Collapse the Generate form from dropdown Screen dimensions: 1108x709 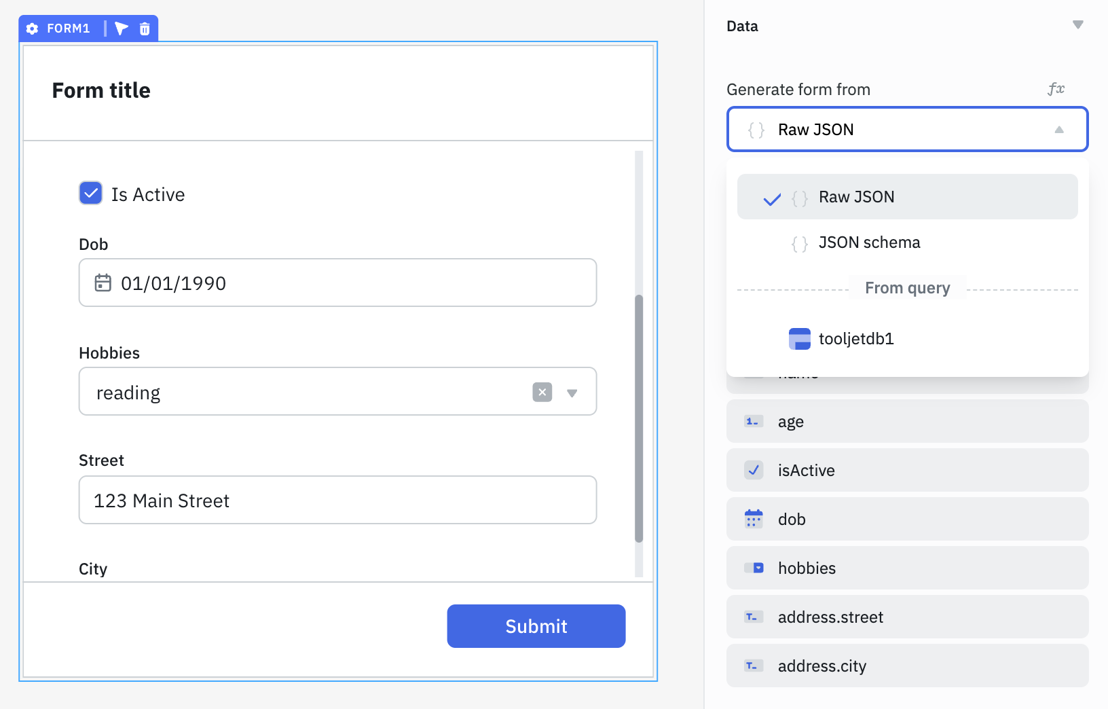tap(1060, 129)
